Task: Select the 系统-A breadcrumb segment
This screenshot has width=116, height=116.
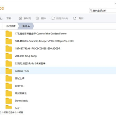Action: (26, 26)
